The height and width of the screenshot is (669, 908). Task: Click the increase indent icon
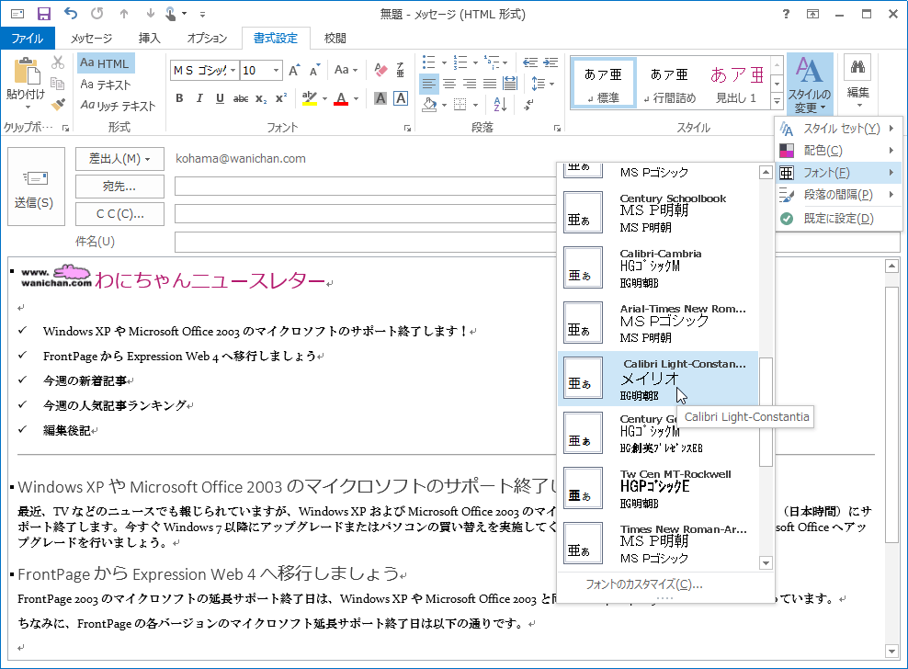pos(550,62)
